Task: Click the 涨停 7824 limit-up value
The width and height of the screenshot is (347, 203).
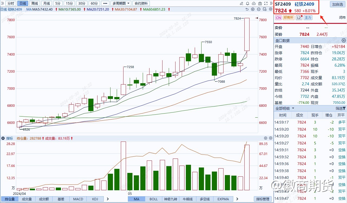Action: 304,53
